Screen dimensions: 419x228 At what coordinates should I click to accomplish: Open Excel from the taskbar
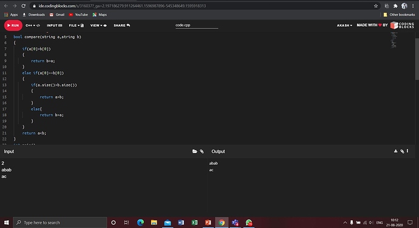194,223
